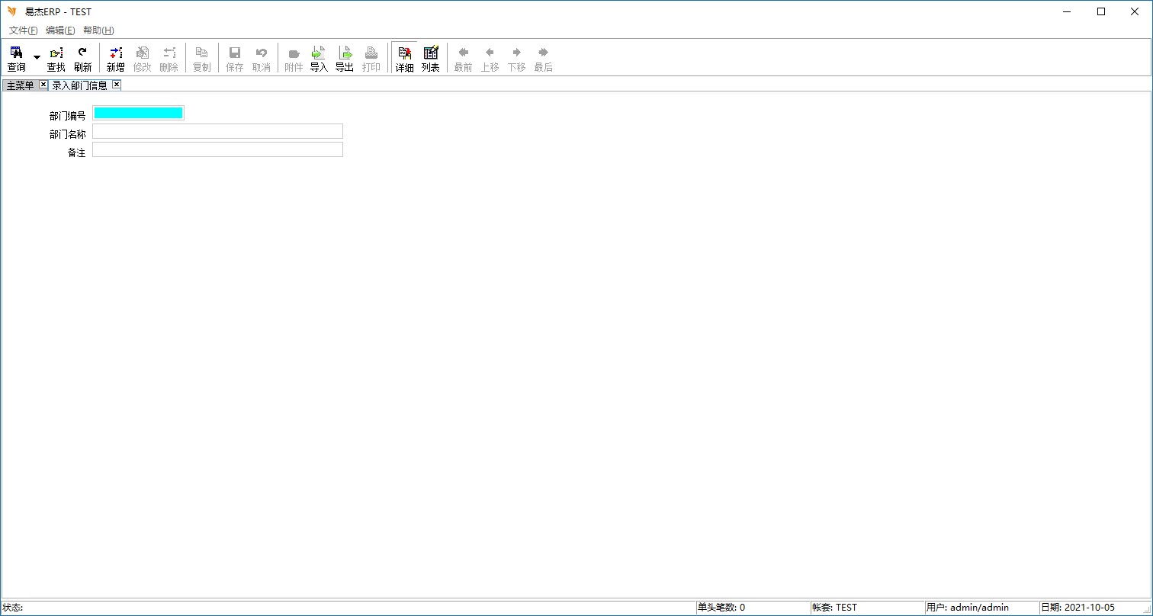The width and height of the screenshot is (1153, 616).
Task: Click the 部门名称 input field
Action: tap(217, 132)
